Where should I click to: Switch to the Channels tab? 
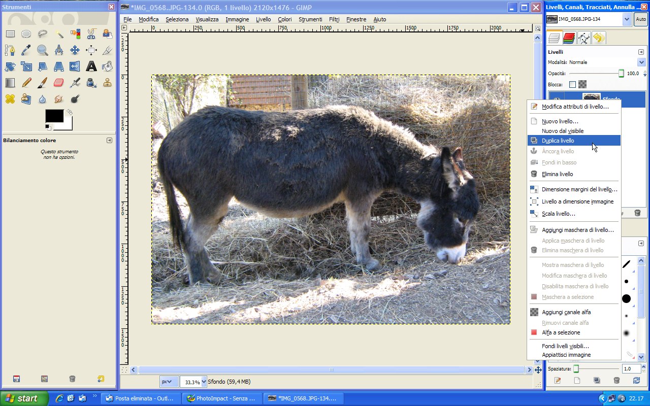click(x=569, y=38)
